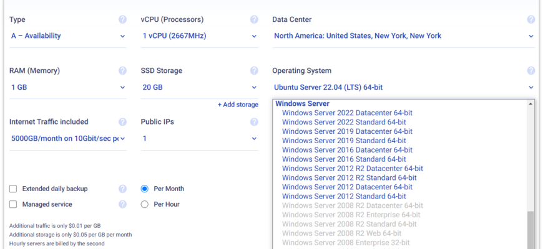Click help icon next to SSD Storage
This screenshot has width=543, height=249.
(254, 71)
